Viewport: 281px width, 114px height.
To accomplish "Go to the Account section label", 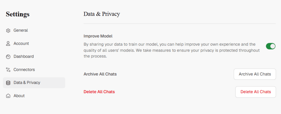I will click(21, 43).
